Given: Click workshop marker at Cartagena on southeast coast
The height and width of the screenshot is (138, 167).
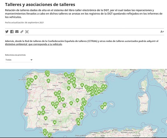Looking at the screenshot, I should 78,123.
